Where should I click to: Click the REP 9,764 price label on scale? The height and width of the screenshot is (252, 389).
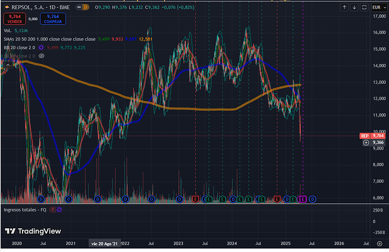pyautogui.click(x=373, y=136)
